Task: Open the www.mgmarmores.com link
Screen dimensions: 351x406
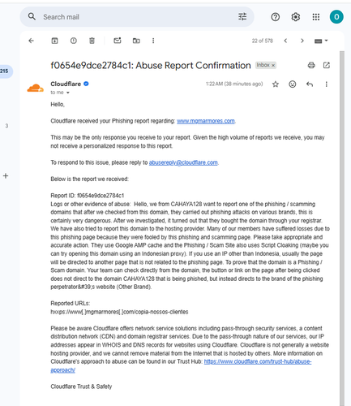Action: 206,121
